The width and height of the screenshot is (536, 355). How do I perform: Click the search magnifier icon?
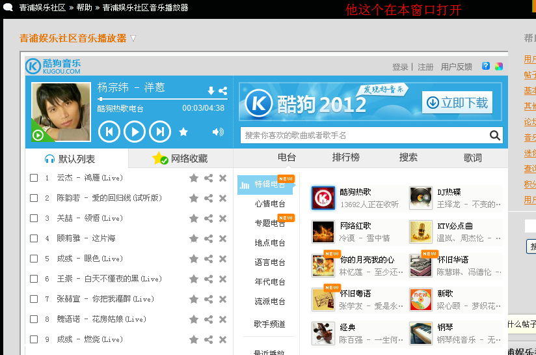494,135
